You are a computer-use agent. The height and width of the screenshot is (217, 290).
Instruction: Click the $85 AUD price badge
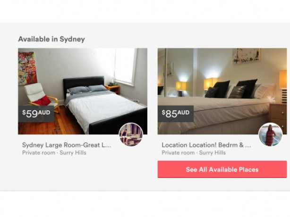pyautogui.click(x=176, y=114)
